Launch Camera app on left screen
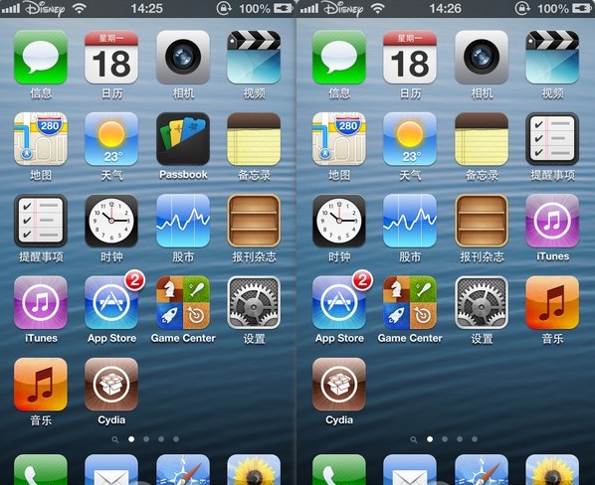The width and height of the screenshot is (595, 485). [183, 58]
